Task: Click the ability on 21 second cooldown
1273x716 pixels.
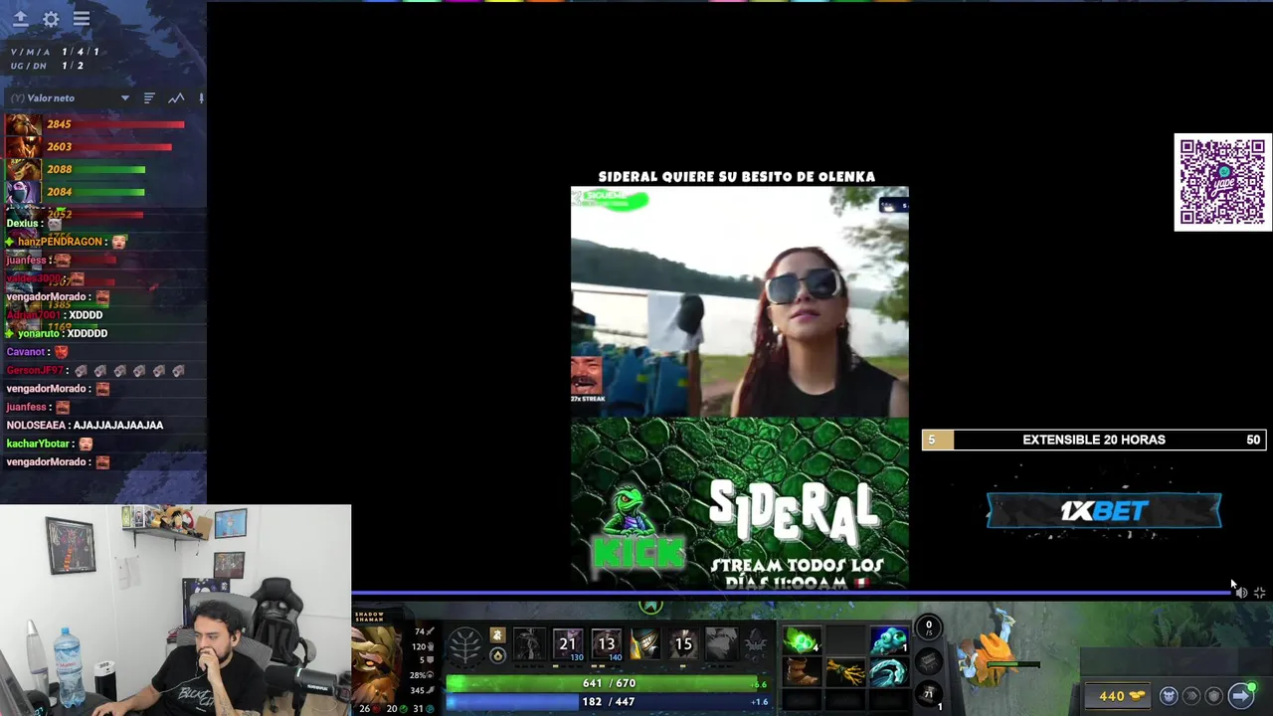Action: [568, 643]
